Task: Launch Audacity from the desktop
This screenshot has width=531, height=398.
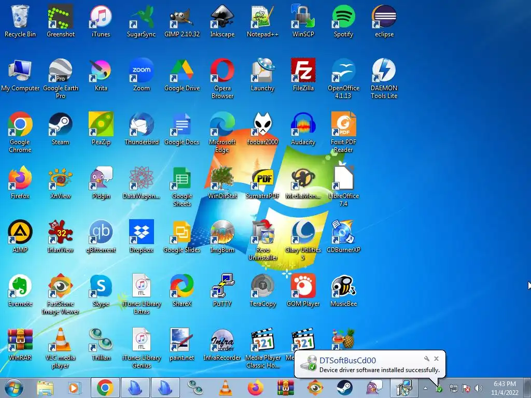Action: (x=303, y=129)
